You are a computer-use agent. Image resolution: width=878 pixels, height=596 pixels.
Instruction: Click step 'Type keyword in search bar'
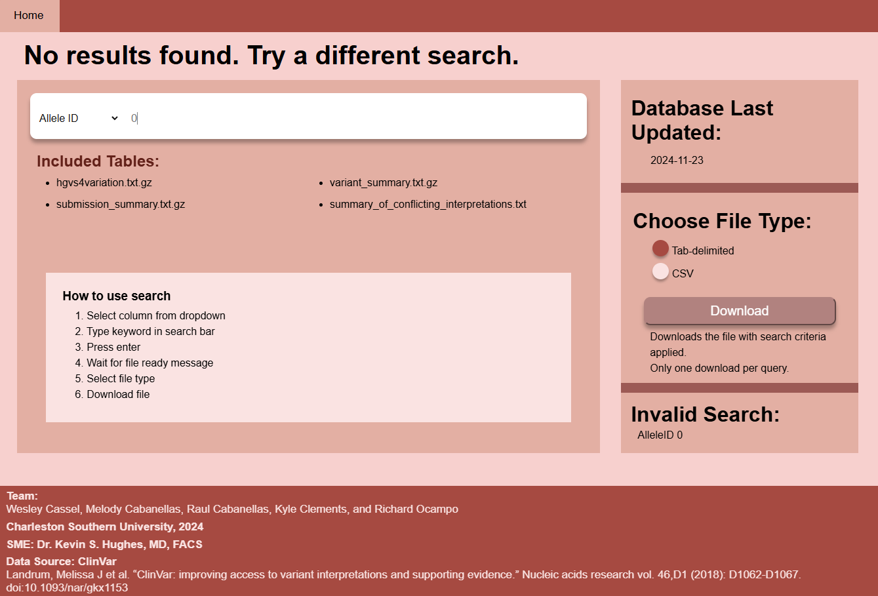tap(151, 331)
